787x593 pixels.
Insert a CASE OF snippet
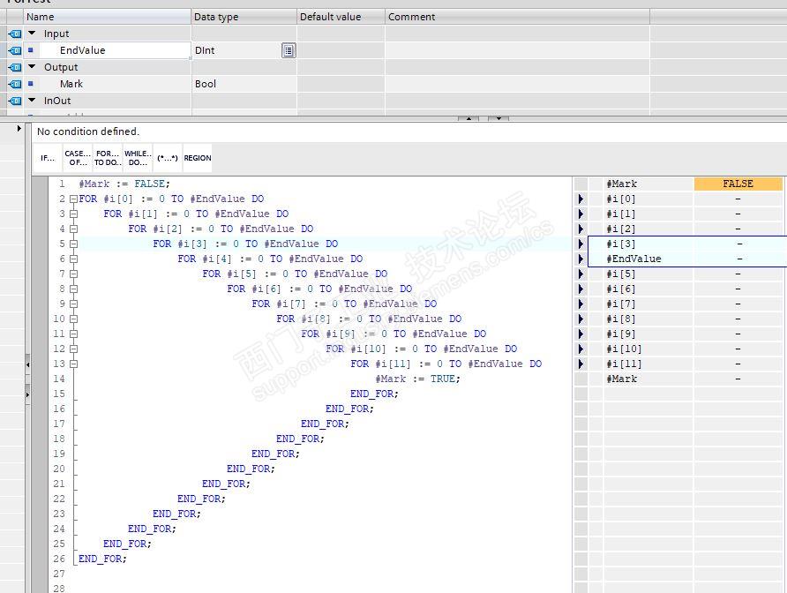pos(78,158)
